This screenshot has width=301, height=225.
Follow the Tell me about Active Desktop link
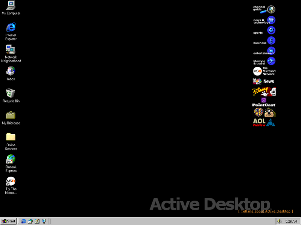(266, 211)
